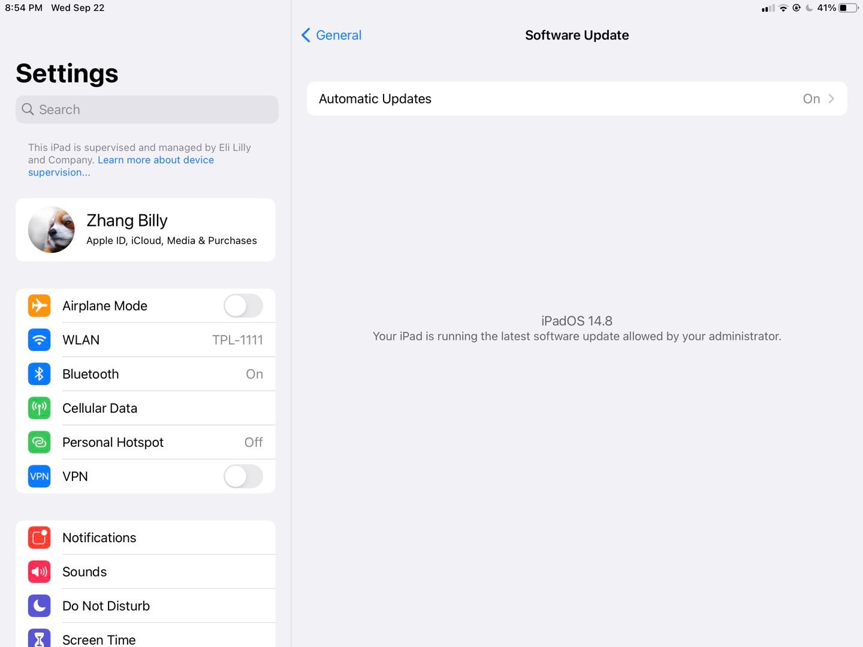Tap the Do Not Disturb moon icon
This screenshot has height=647, width=863.
click(x=39, y=606)
